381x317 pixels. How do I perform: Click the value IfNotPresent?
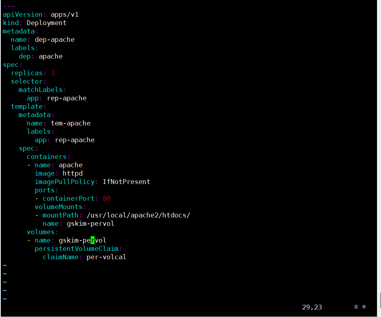[126, 182]
